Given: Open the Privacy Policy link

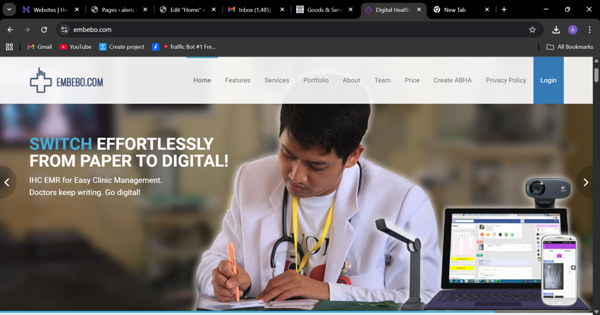Looking at the screenshot, I should point(506,80).
